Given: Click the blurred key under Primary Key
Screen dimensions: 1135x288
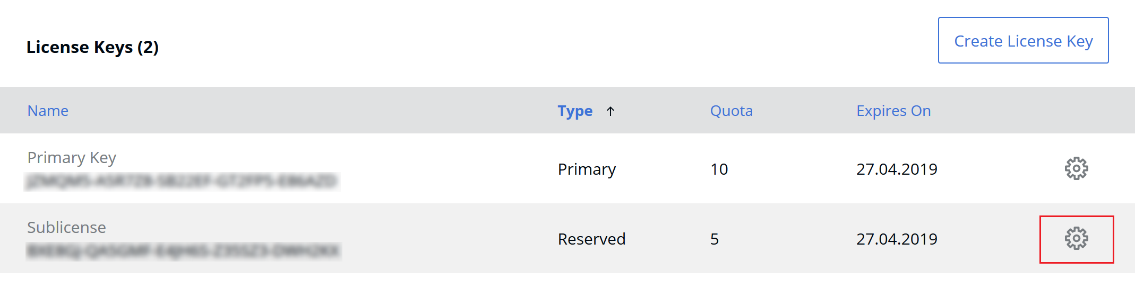Looking at the screenshot, I should coord(182,181).
